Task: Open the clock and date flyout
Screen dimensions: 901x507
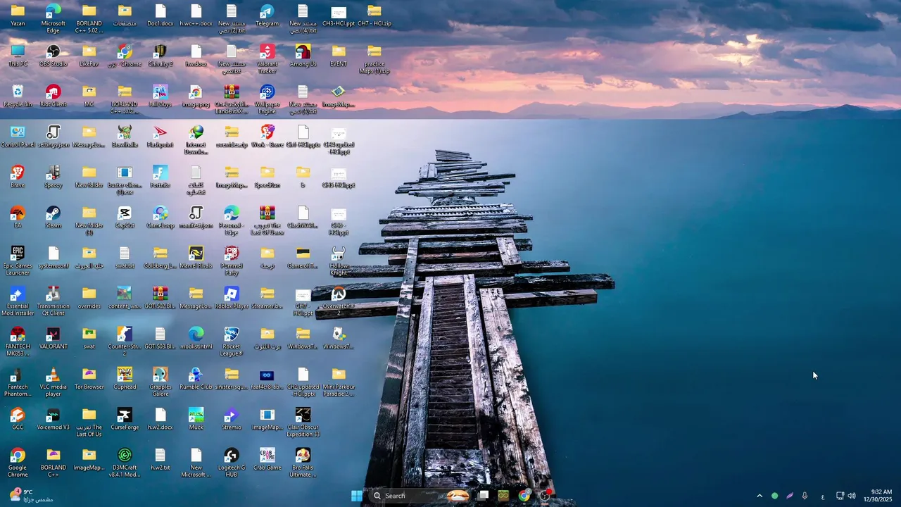Action: (x=878, y=496)
